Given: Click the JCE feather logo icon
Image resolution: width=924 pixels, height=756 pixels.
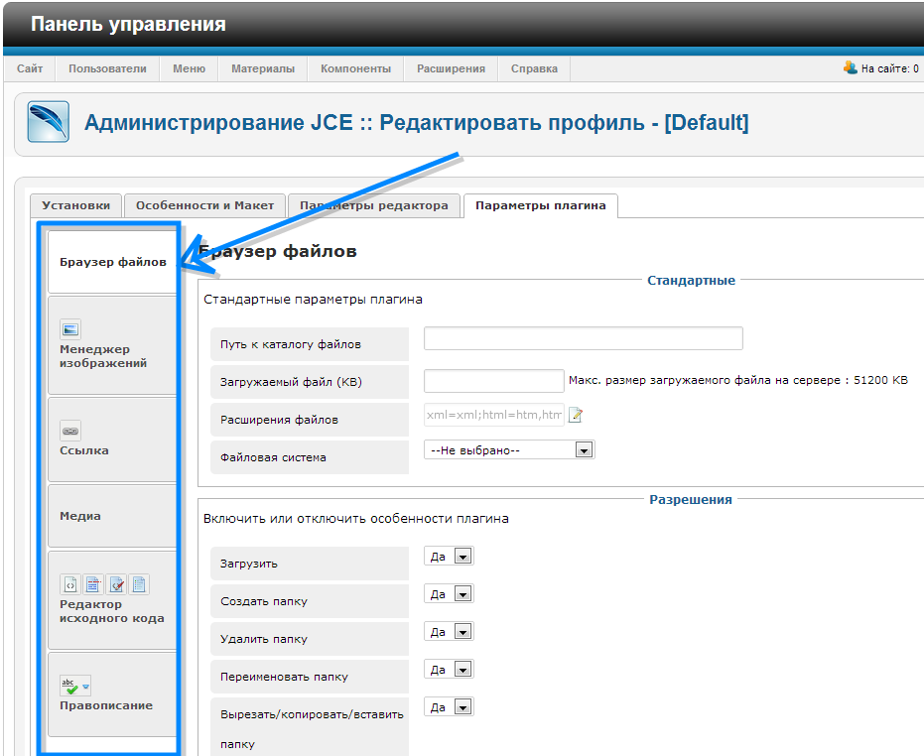Looking at the screenshot, I should point(48,122).
